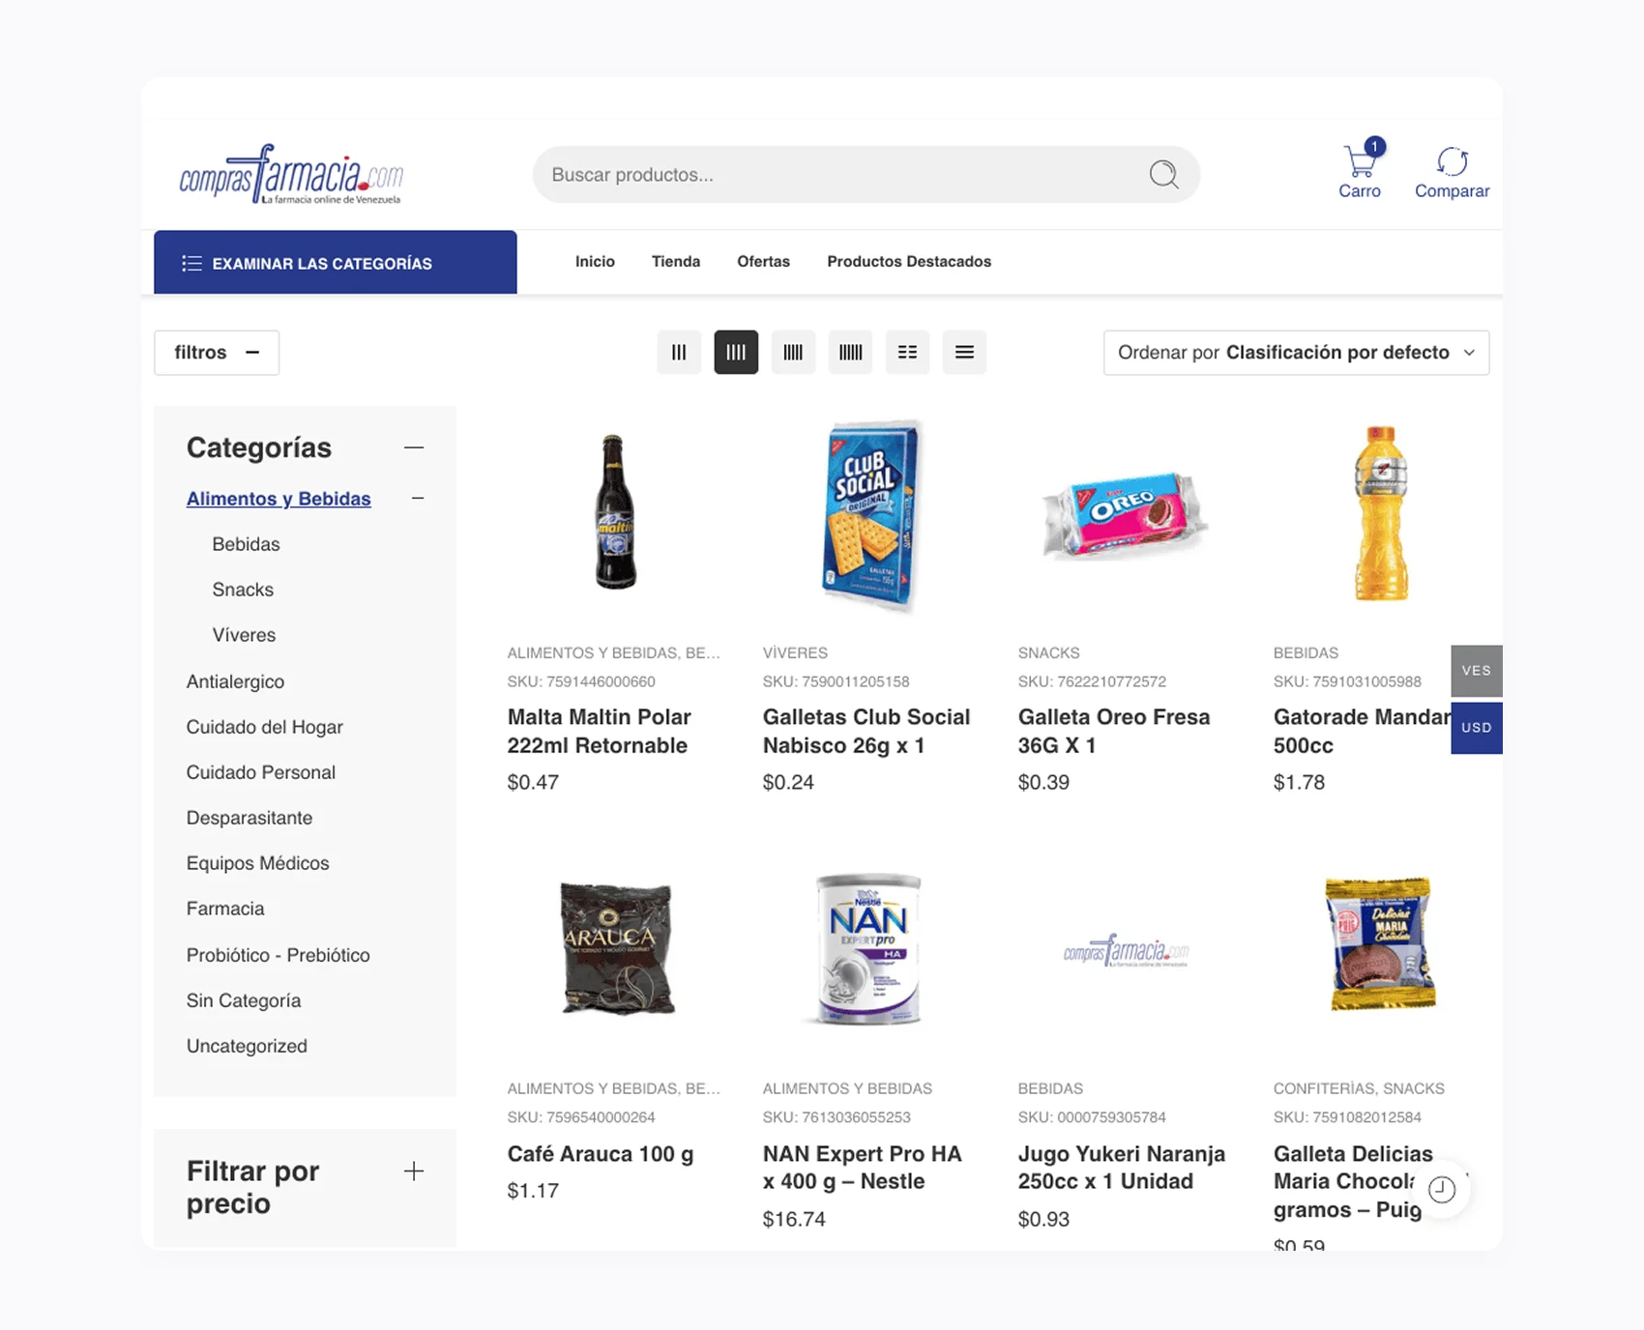Select single-column list view
The width and height of the screenshot is (1644, 1330).
point(964,352)
